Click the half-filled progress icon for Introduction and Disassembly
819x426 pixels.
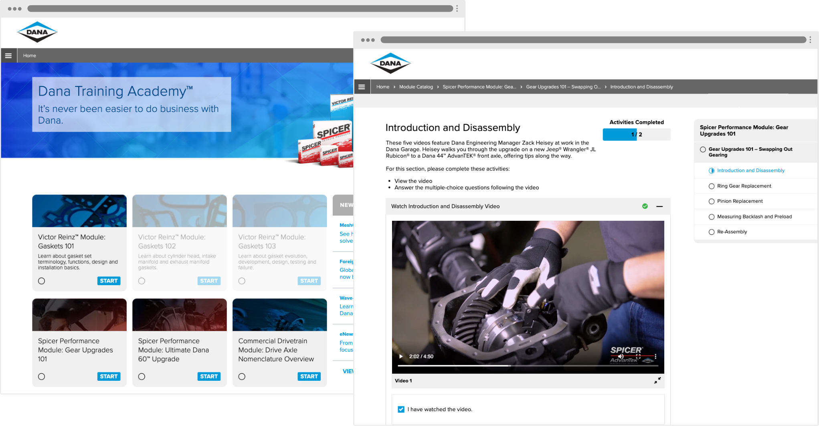[712, 171]
